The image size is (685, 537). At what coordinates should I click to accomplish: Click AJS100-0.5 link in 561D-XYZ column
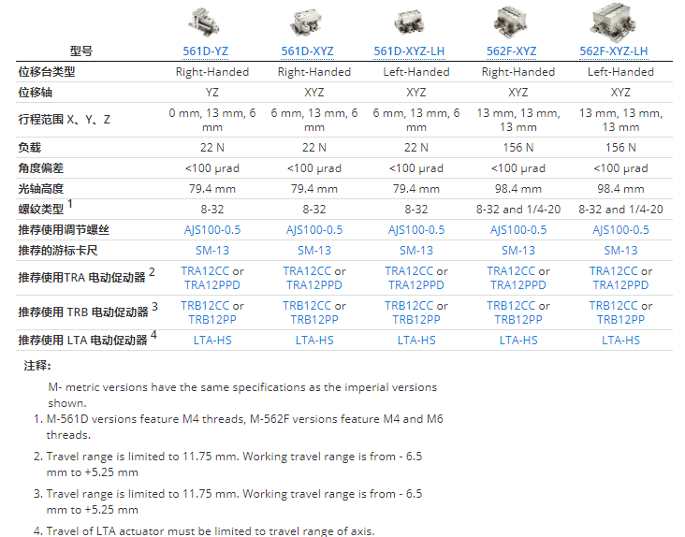[314, 230]
